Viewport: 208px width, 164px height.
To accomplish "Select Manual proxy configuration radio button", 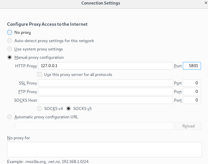I will coord(10,57).
